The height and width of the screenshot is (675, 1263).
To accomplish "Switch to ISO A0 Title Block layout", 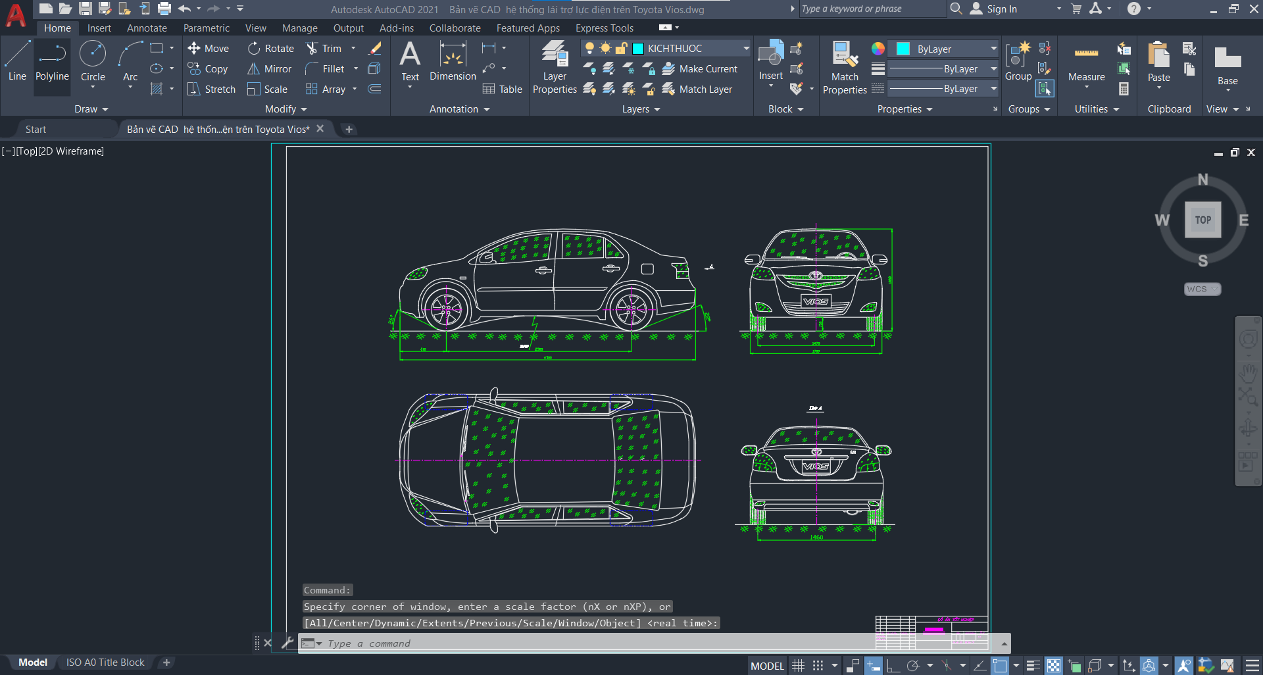I will [105, 662].
